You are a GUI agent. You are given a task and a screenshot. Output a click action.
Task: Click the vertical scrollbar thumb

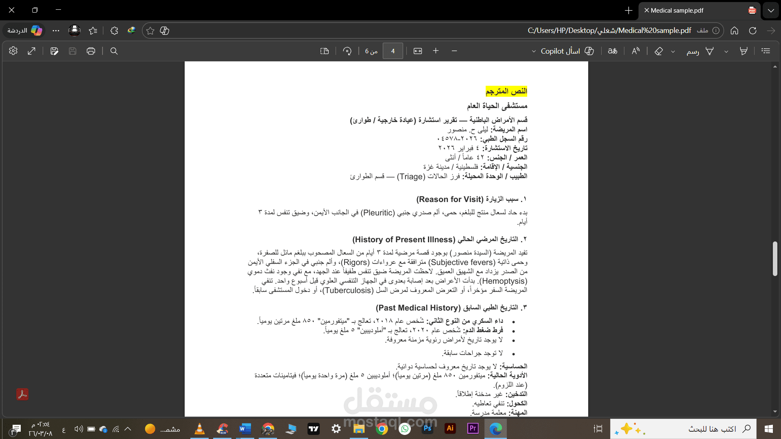coord(774,259)
